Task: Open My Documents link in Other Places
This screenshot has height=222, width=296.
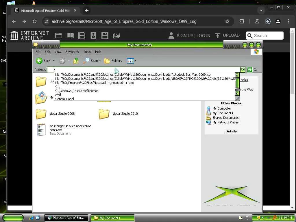Action: [x=223, y=113]
